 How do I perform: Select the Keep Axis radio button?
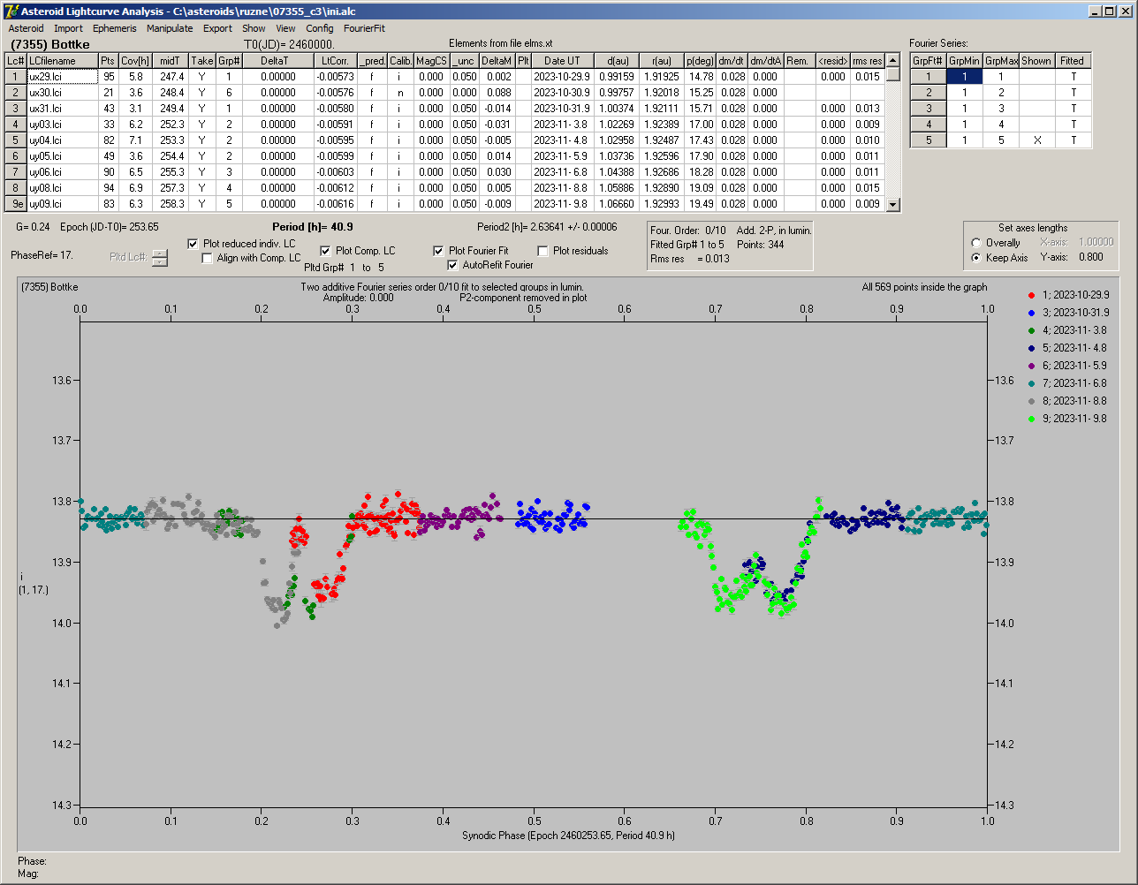pyautogui.click(x=976, y=258)
